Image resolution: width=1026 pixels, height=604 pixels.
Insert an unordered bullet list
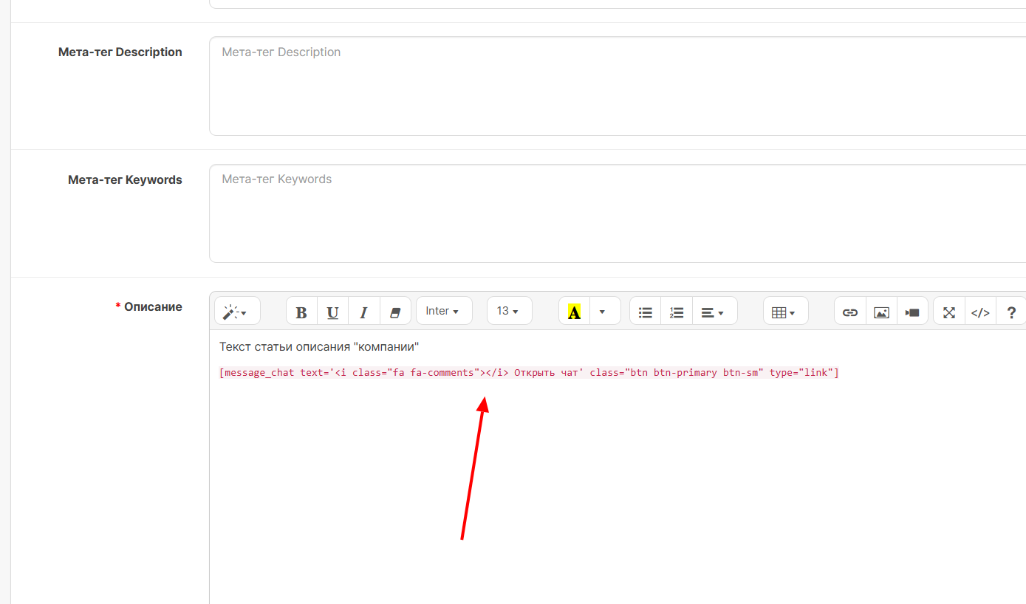coord(645,312)
